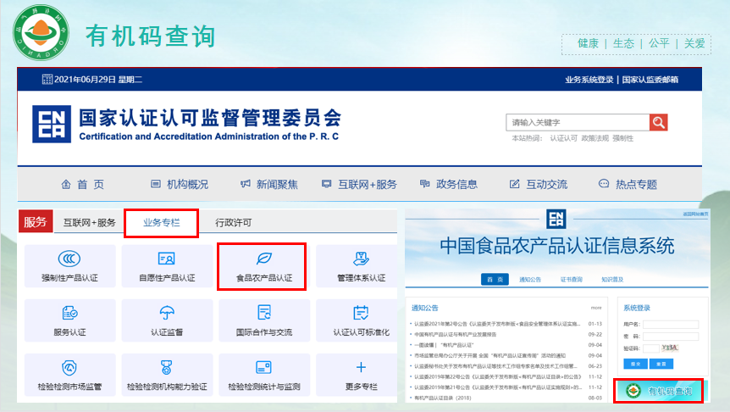730x412 pixels.
Task: Open 管理体系认证 icon tile
Action: click(357, 266)
